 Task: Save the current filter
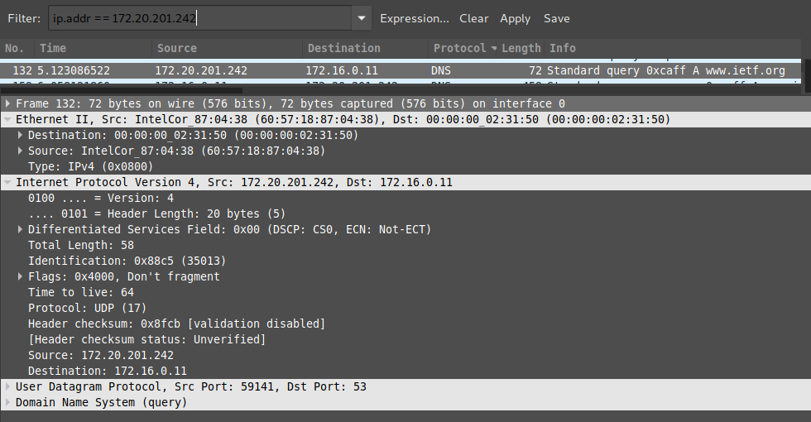pos(556,18)
